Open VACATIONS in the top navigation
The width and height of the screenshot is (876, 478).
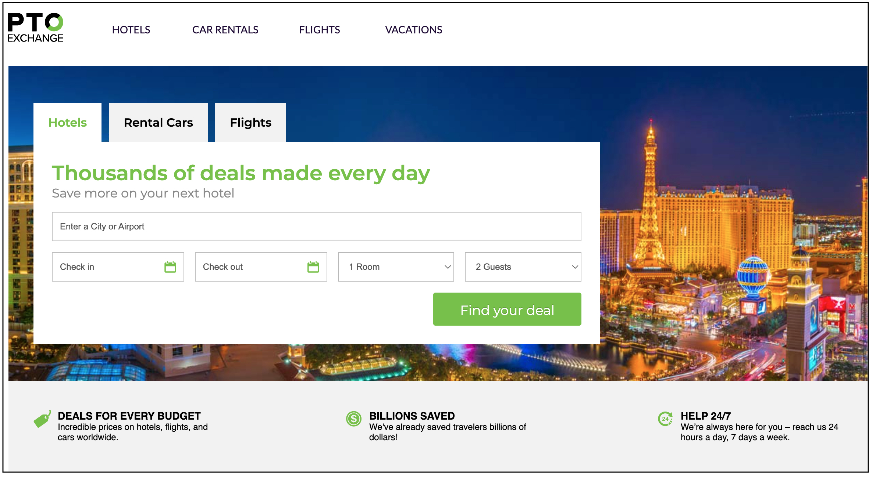pos(414,29)
